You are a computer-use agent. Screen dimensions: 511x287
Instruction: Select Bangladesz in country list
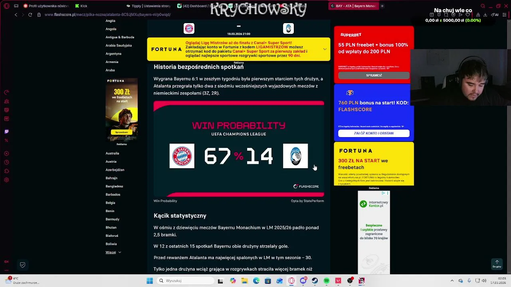pos(114,186)
